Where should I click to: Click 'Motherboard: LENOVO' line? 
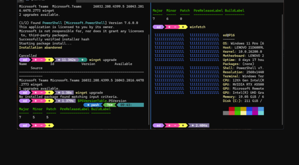tap(243, 56)
